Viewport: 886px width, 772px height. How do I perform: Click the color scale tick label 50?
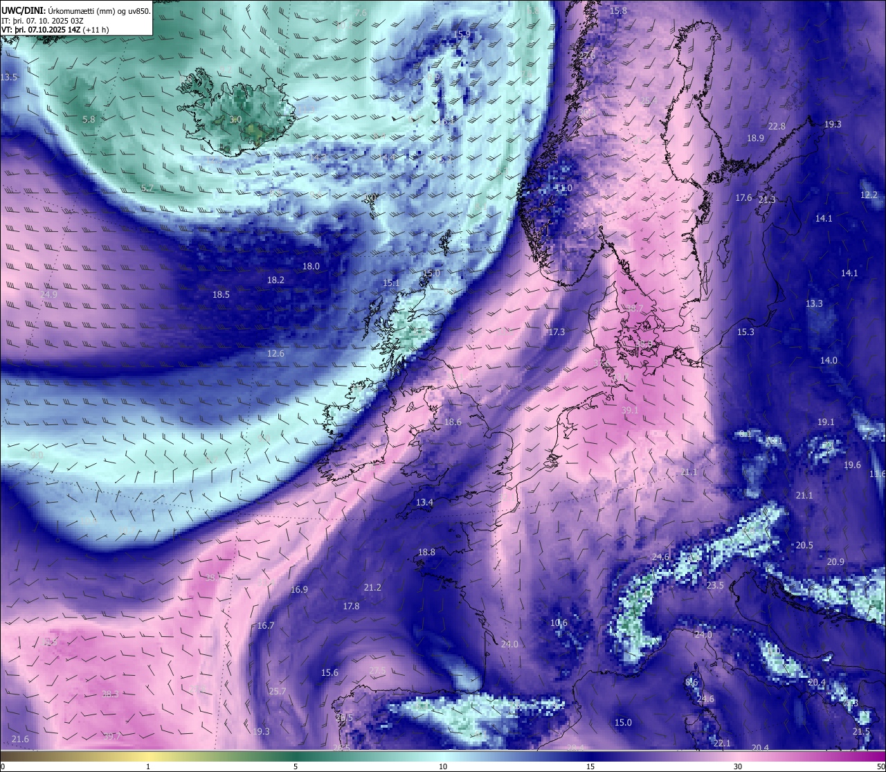coord(880,766)
